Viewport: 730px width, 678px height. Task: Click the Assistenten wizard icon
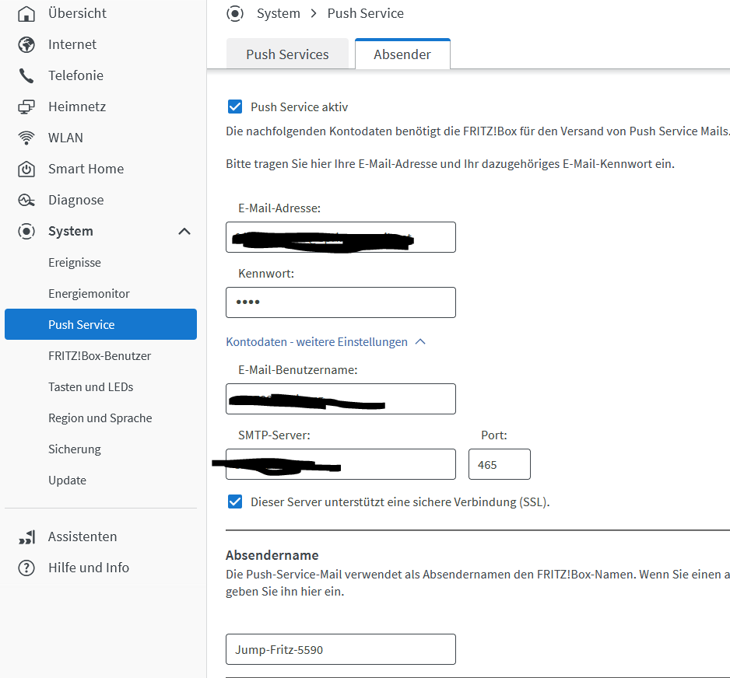tap(27, 537)
